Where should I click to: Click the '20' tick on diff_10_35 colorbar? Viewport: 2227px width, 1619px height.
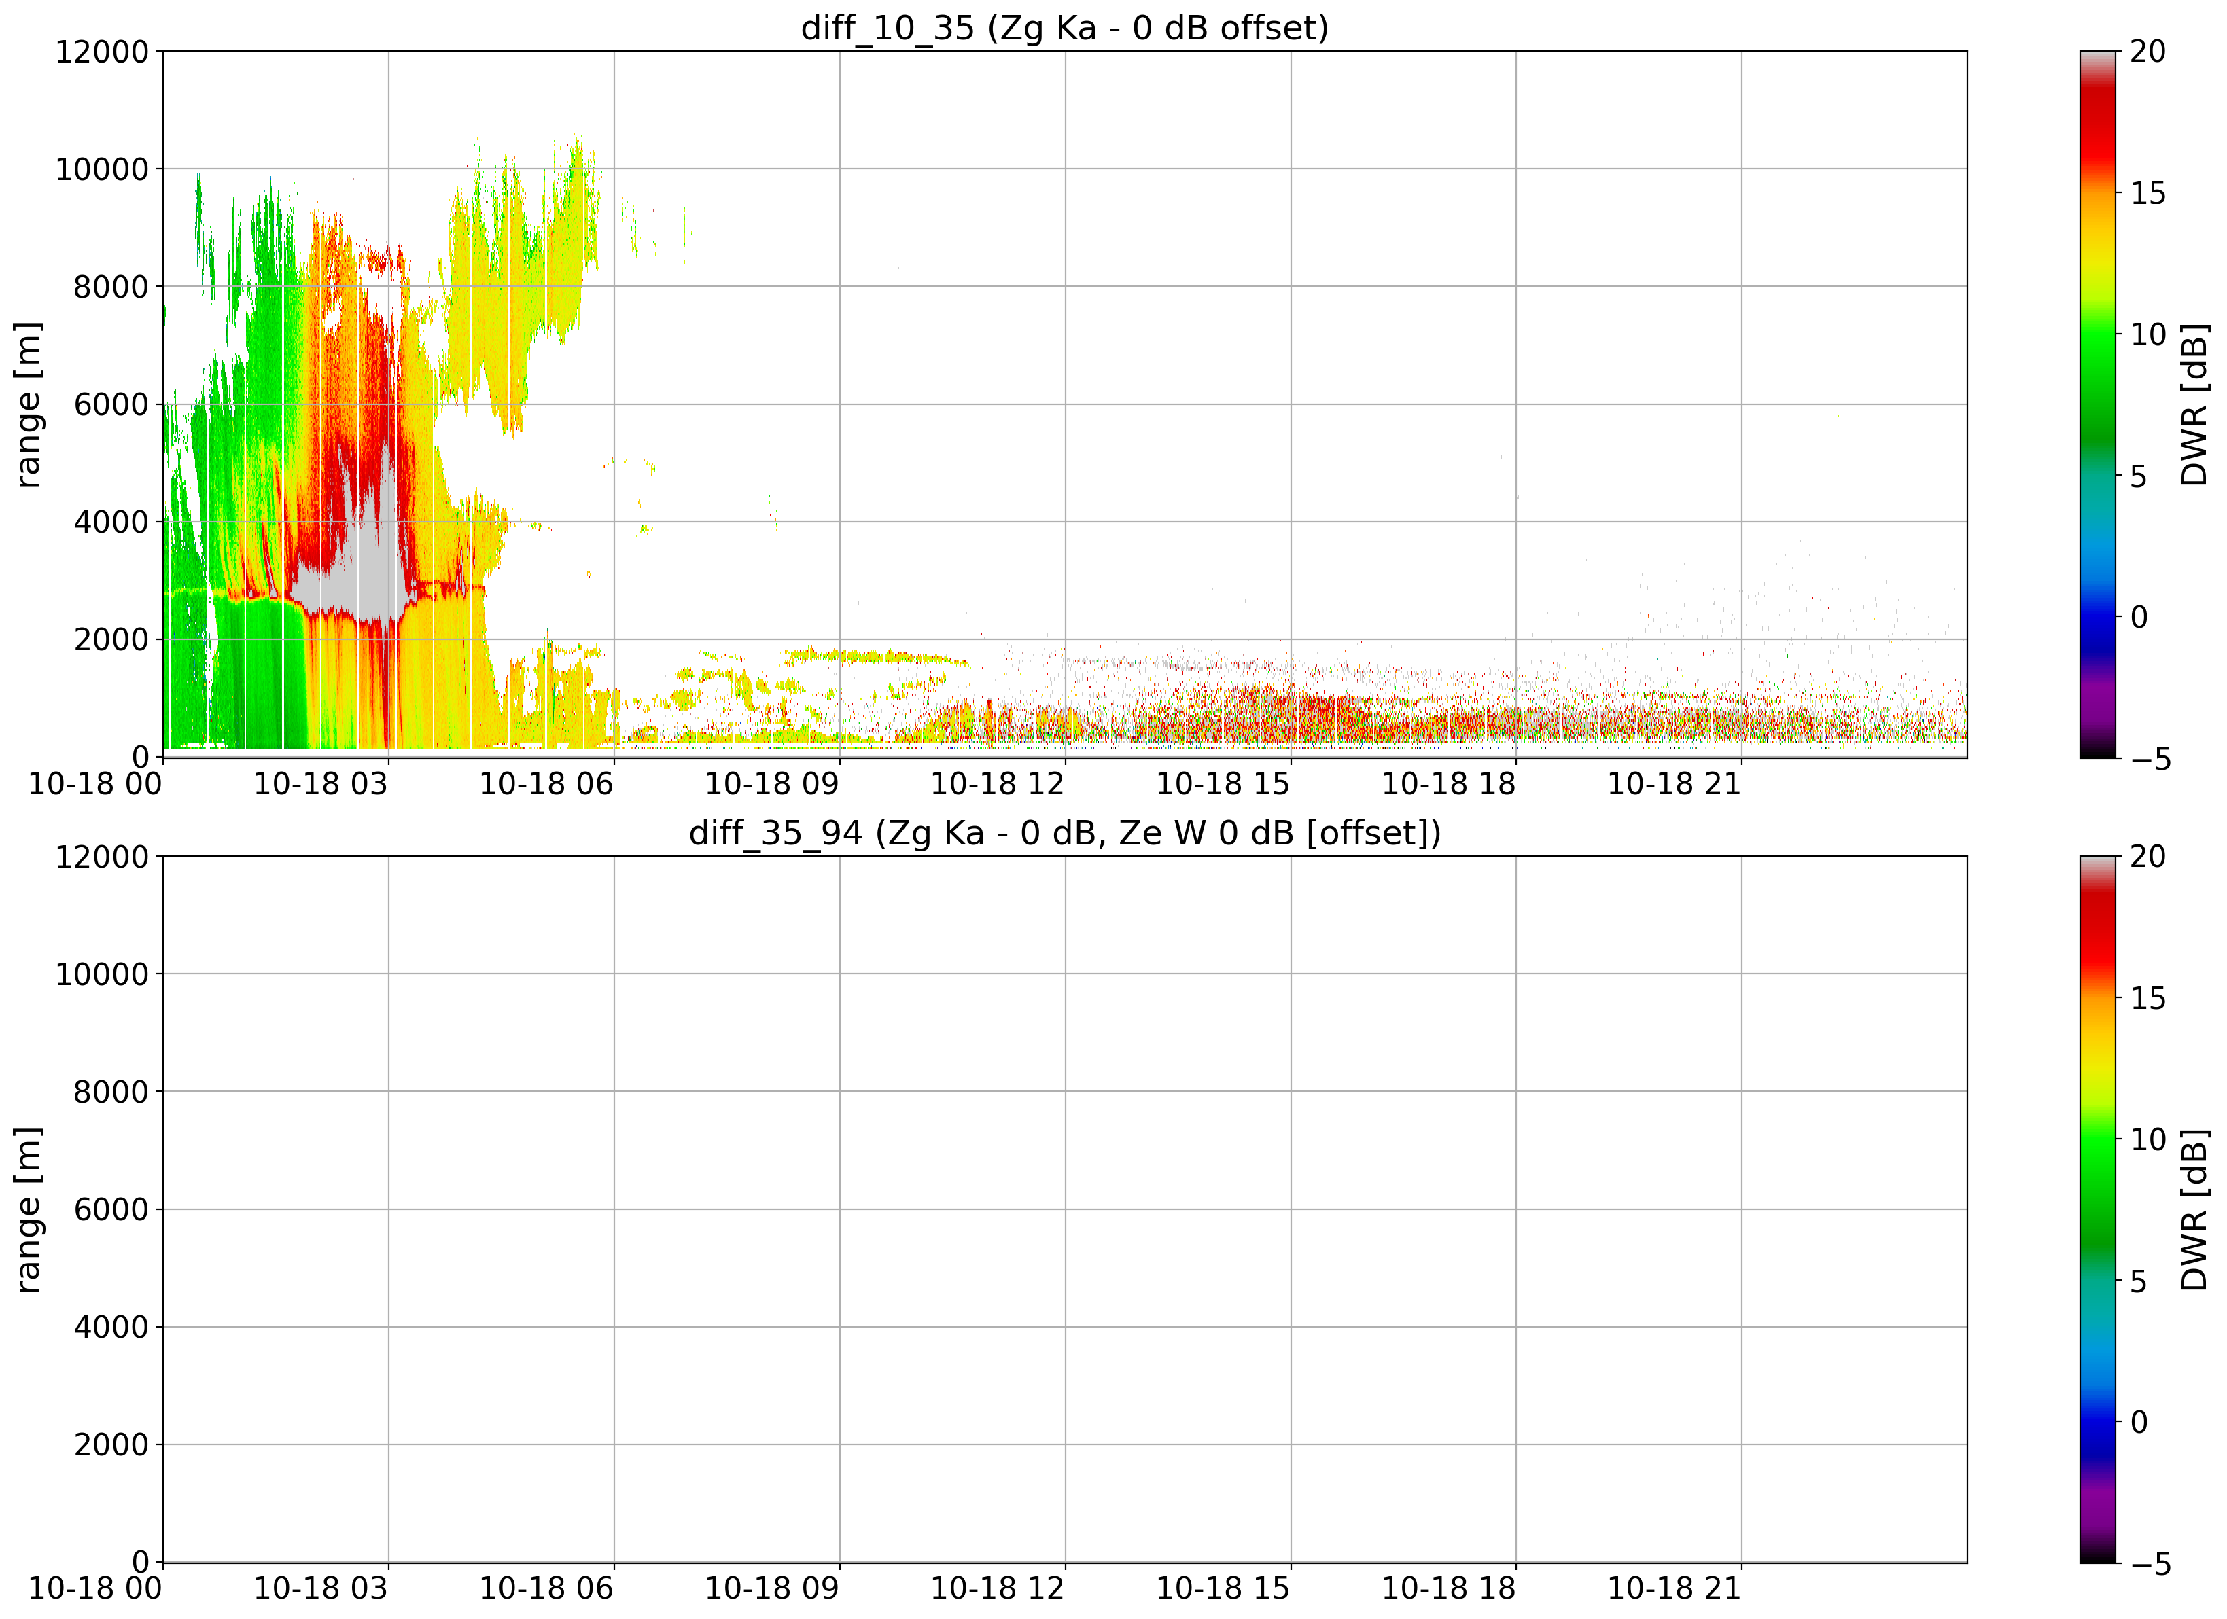2147,51
